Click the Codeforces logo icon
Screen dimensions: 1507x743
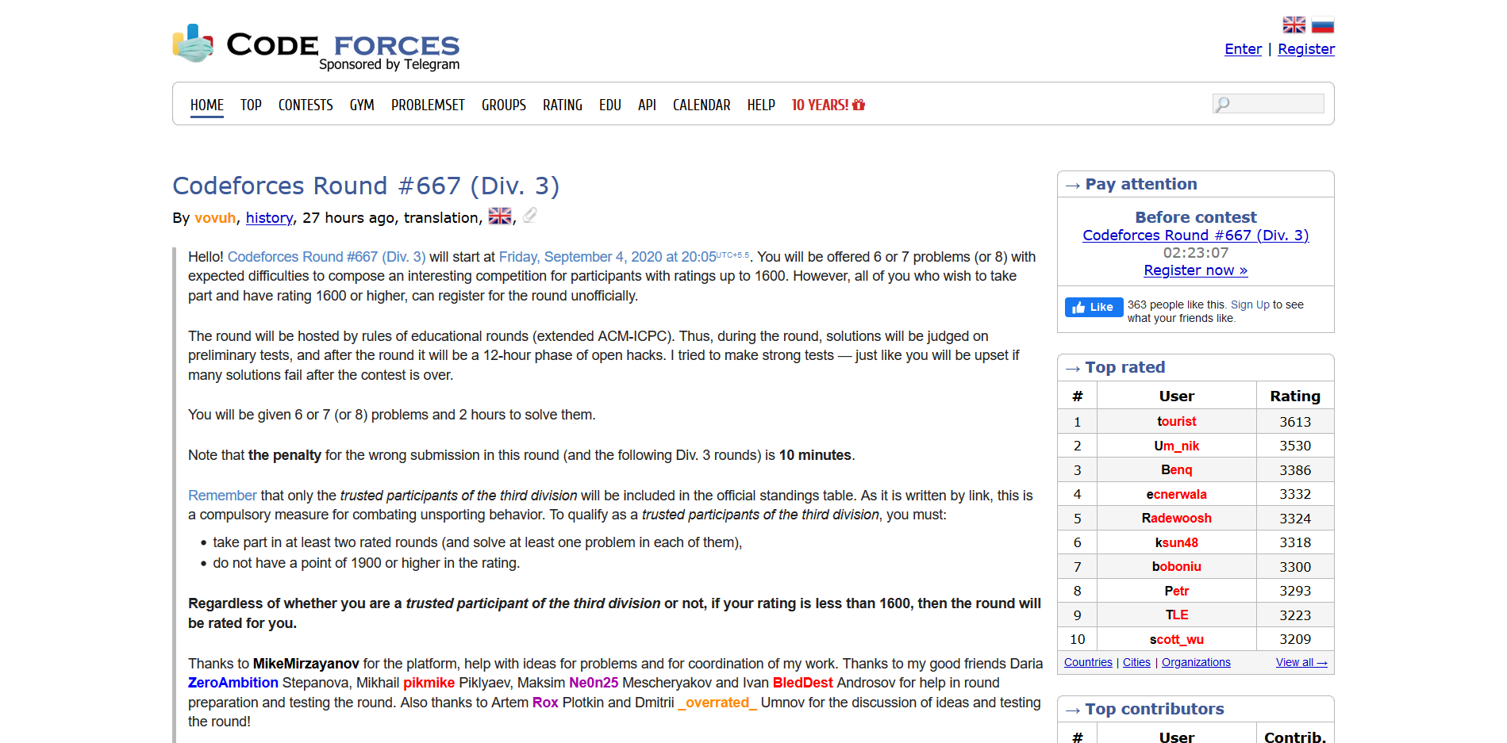click(x=193, y=43)
